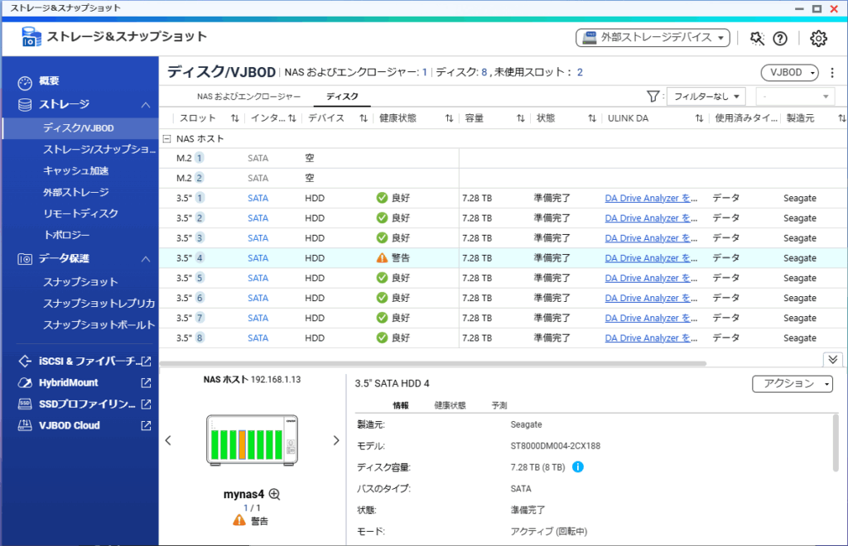Click the warning icon on slot 4 row
Screen dimensions: 848x546
tap(382, 258)
